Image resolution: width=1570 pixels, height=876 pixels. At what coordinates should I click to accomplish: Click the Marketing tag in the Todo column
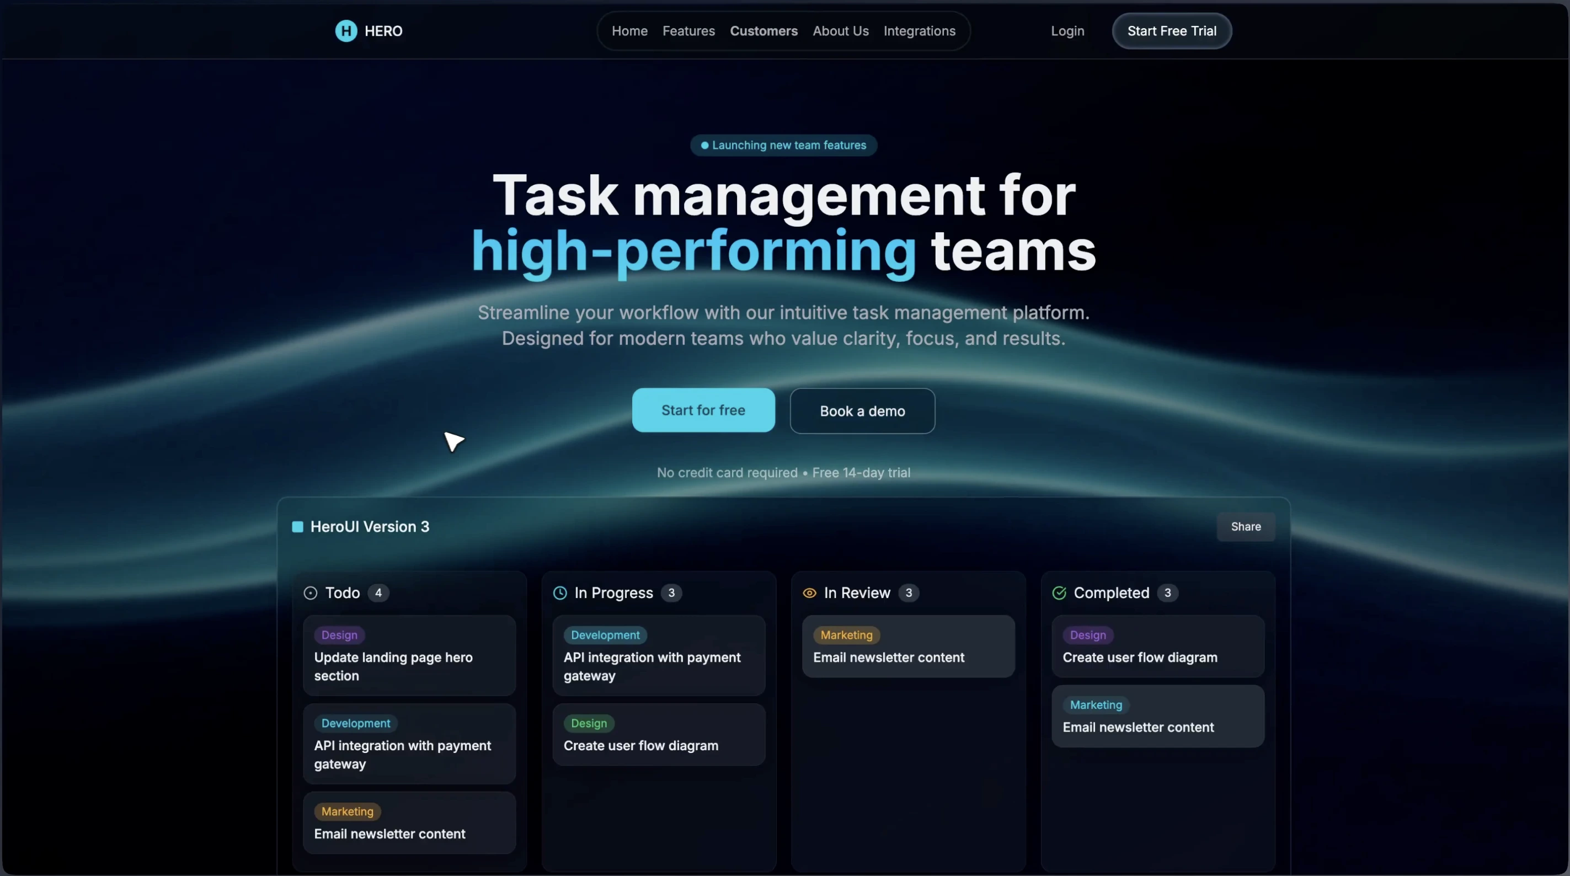pyautogui.click(x=348, y=812)
